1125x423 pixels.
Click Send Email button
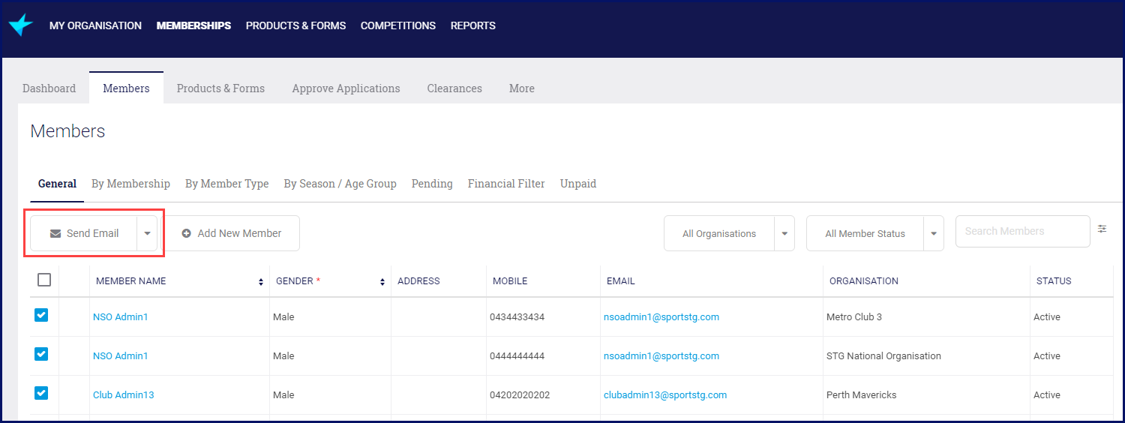click(84, 233)
